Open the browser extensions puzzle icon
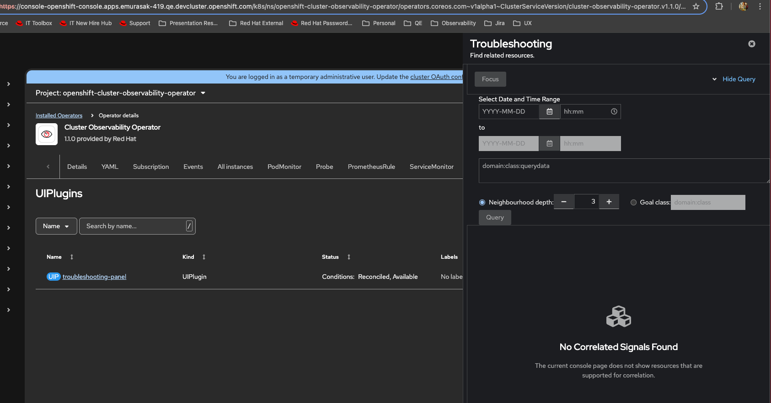The height and width of the screenshot is (403, 771). [719, 6]
